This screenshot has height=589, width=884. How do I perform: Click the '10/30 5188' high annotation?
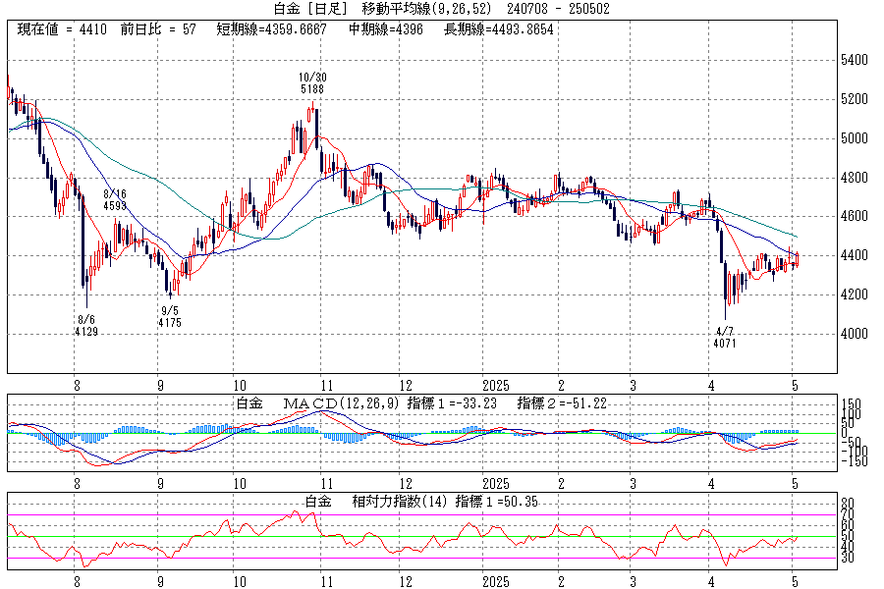pyautogui.click(x=312, y=82)
